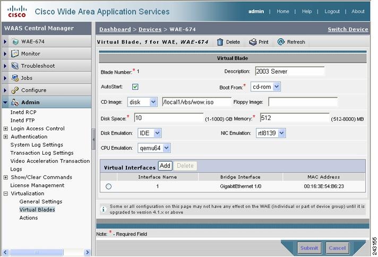Navigate to Devices breadcrumb
378x257 pixels.
(150, 29)
